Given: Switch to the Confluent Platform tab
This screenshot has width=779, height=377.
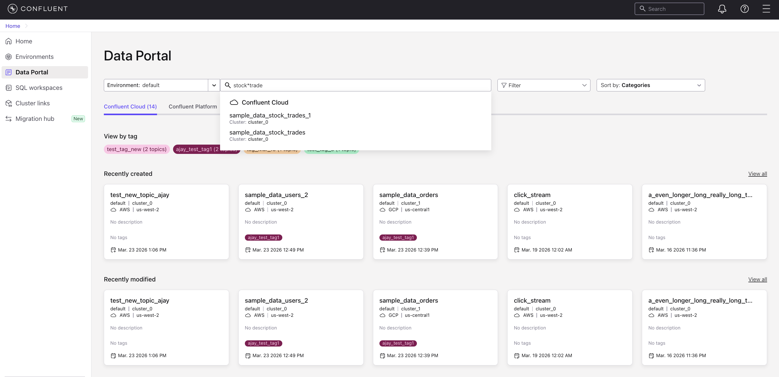Looking at the screenshot, I should (193, 106).
